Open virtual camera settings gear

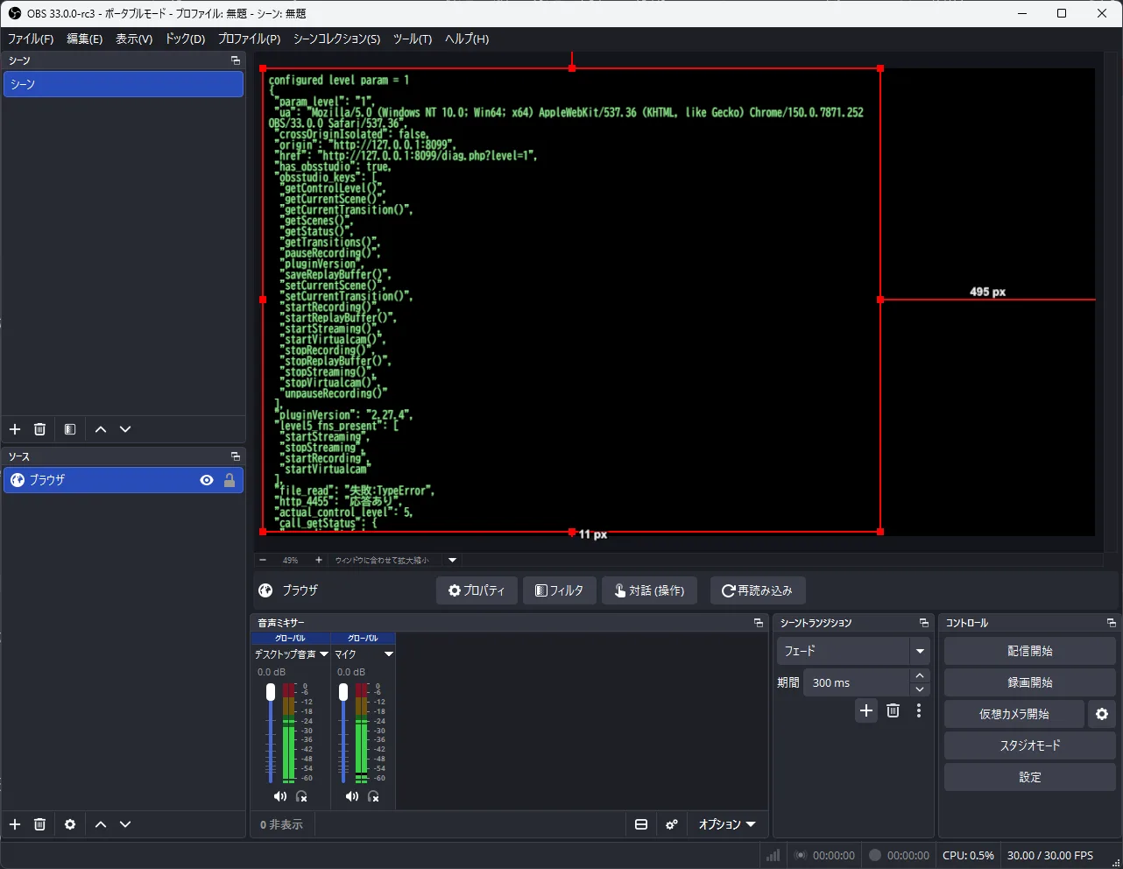point(1102,714)
